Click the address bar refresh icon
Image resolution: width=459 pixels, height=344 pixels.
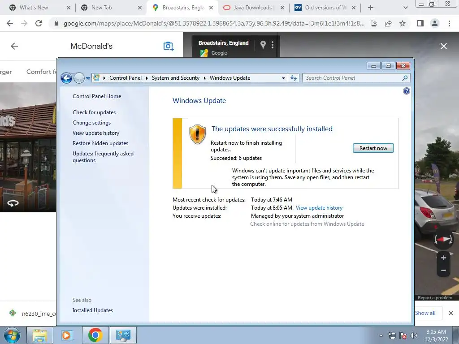click(x=293, y=78)
